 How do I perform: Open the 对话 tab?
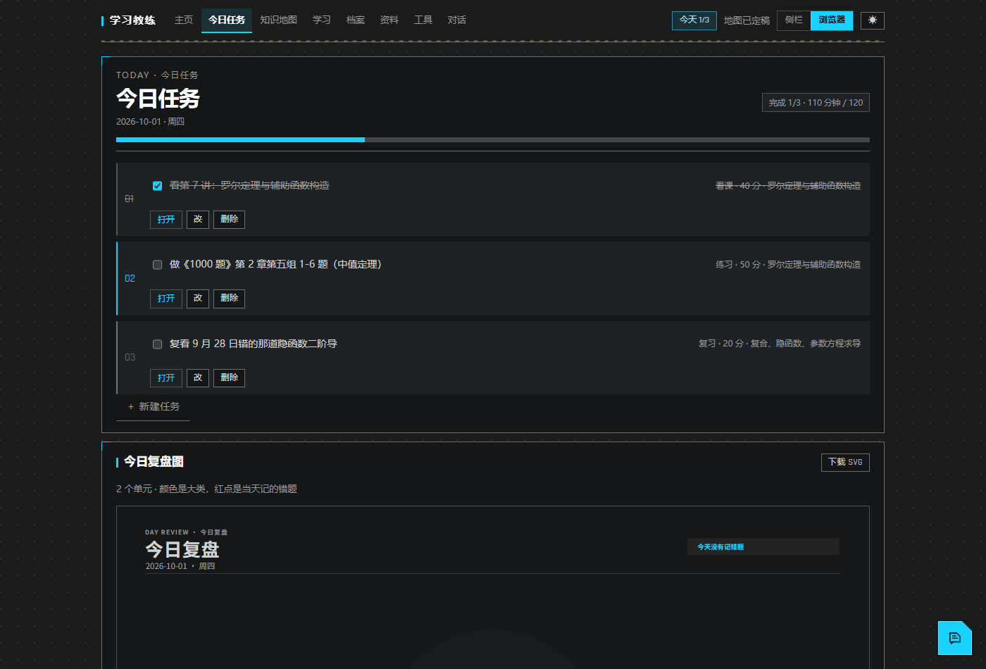457,20
